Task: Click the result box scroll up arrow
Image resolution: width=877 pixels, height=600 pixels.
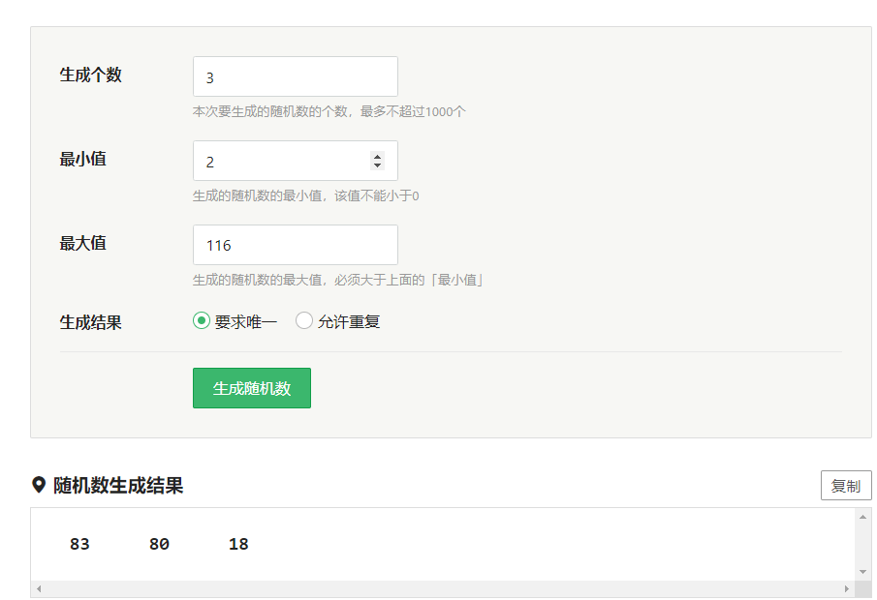Action: click(863, 518)
